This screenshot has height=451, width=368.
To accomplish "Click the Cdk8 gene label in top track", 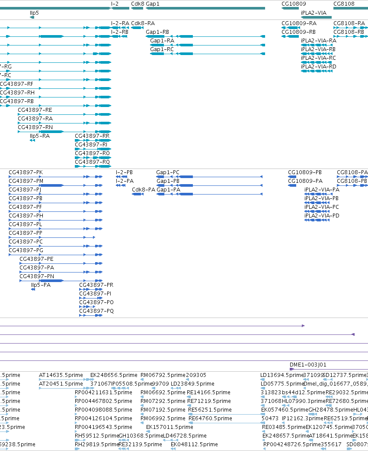I will click(x=138, y=4).
